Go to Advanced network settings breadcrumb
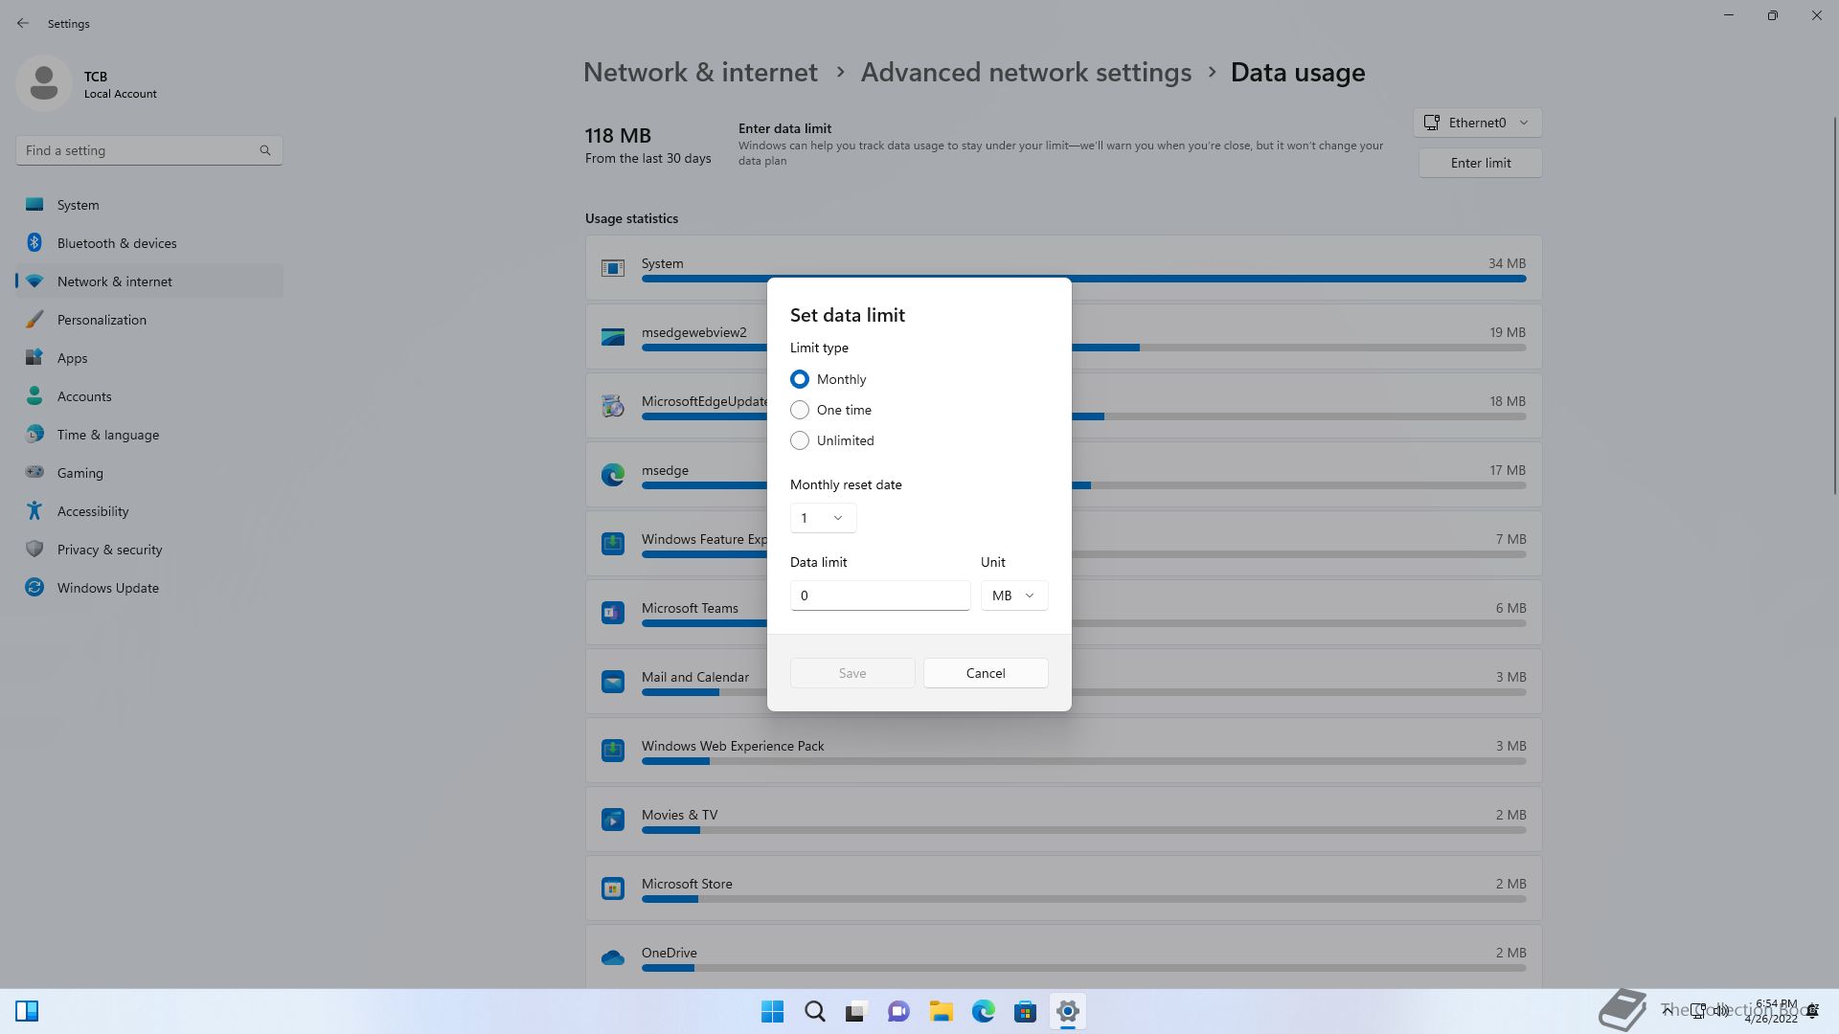1839x1034 pixels. tap(1026, 72)
